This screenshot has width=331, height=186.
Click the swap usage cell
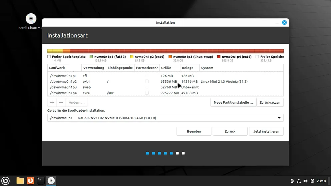coord(87,87)
